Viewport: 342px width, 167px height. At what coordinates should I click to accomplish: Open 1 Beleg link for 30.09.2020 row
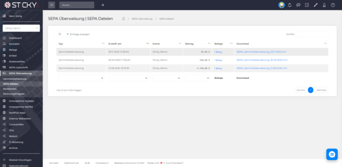click(x=218, y=60)
